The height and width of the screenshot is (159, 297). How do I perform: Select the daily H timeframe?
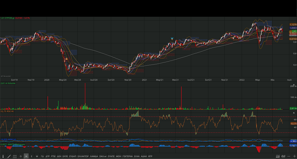pos(26,156)
